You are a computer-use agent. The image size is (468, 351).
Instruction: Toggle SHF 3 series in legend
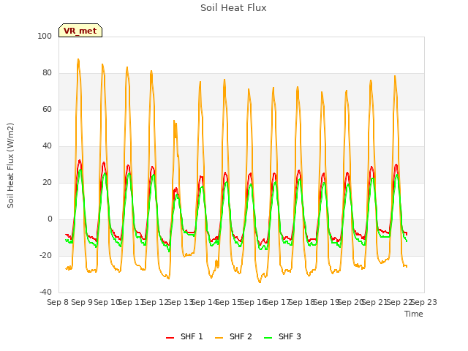(283, 336)
